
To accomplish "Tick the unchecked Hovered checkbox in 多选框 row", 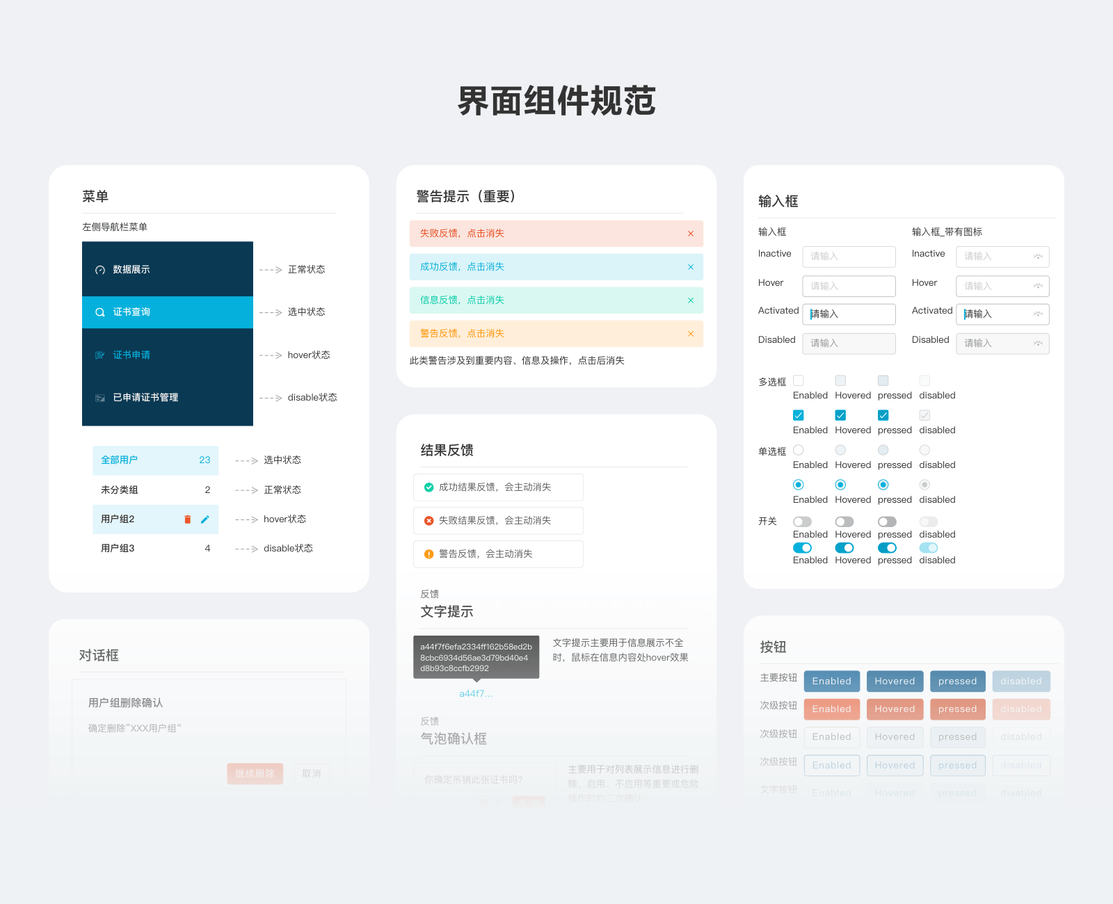I will click(840, 380).
